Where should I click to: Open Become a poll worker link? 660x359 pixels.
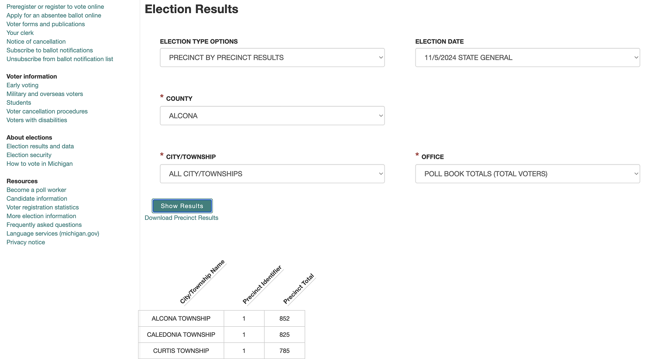[36, 190]
